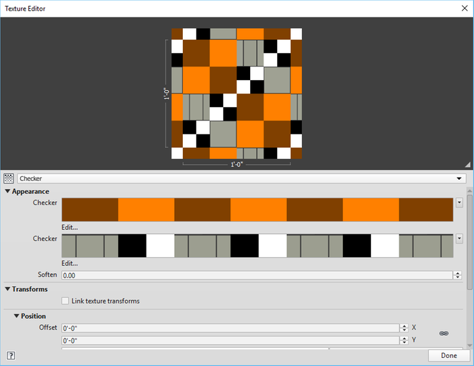The width and height of the screenshot is (474, 366).
Task: Click the Soften value field
Action: point(255,275)
